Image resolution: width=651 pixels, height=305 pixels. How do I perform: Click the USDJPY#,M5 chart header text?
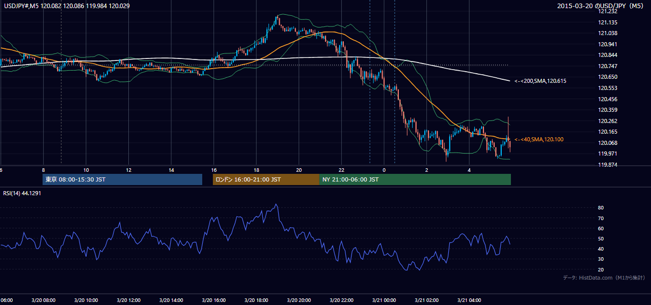point(67,6)
